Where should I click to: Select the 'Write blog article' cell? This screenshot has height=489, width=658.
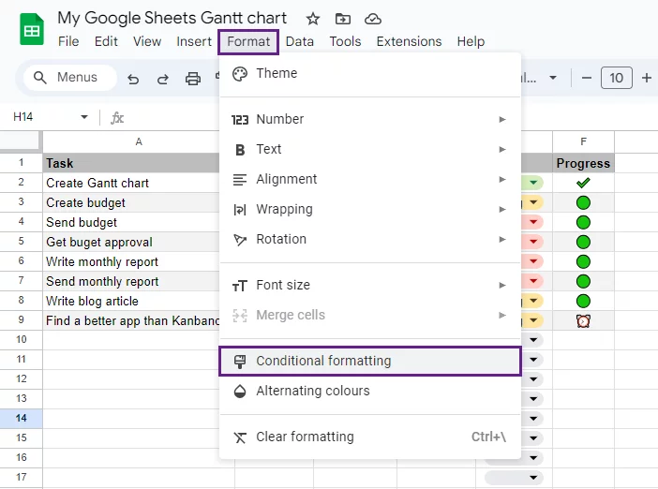(x=131, y=301)
